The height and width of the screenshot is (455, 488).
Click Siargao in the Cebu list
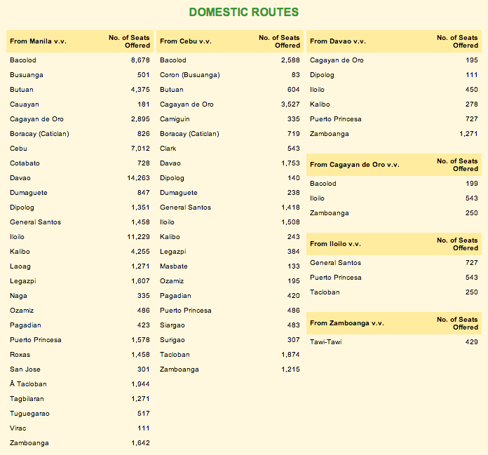172,325
